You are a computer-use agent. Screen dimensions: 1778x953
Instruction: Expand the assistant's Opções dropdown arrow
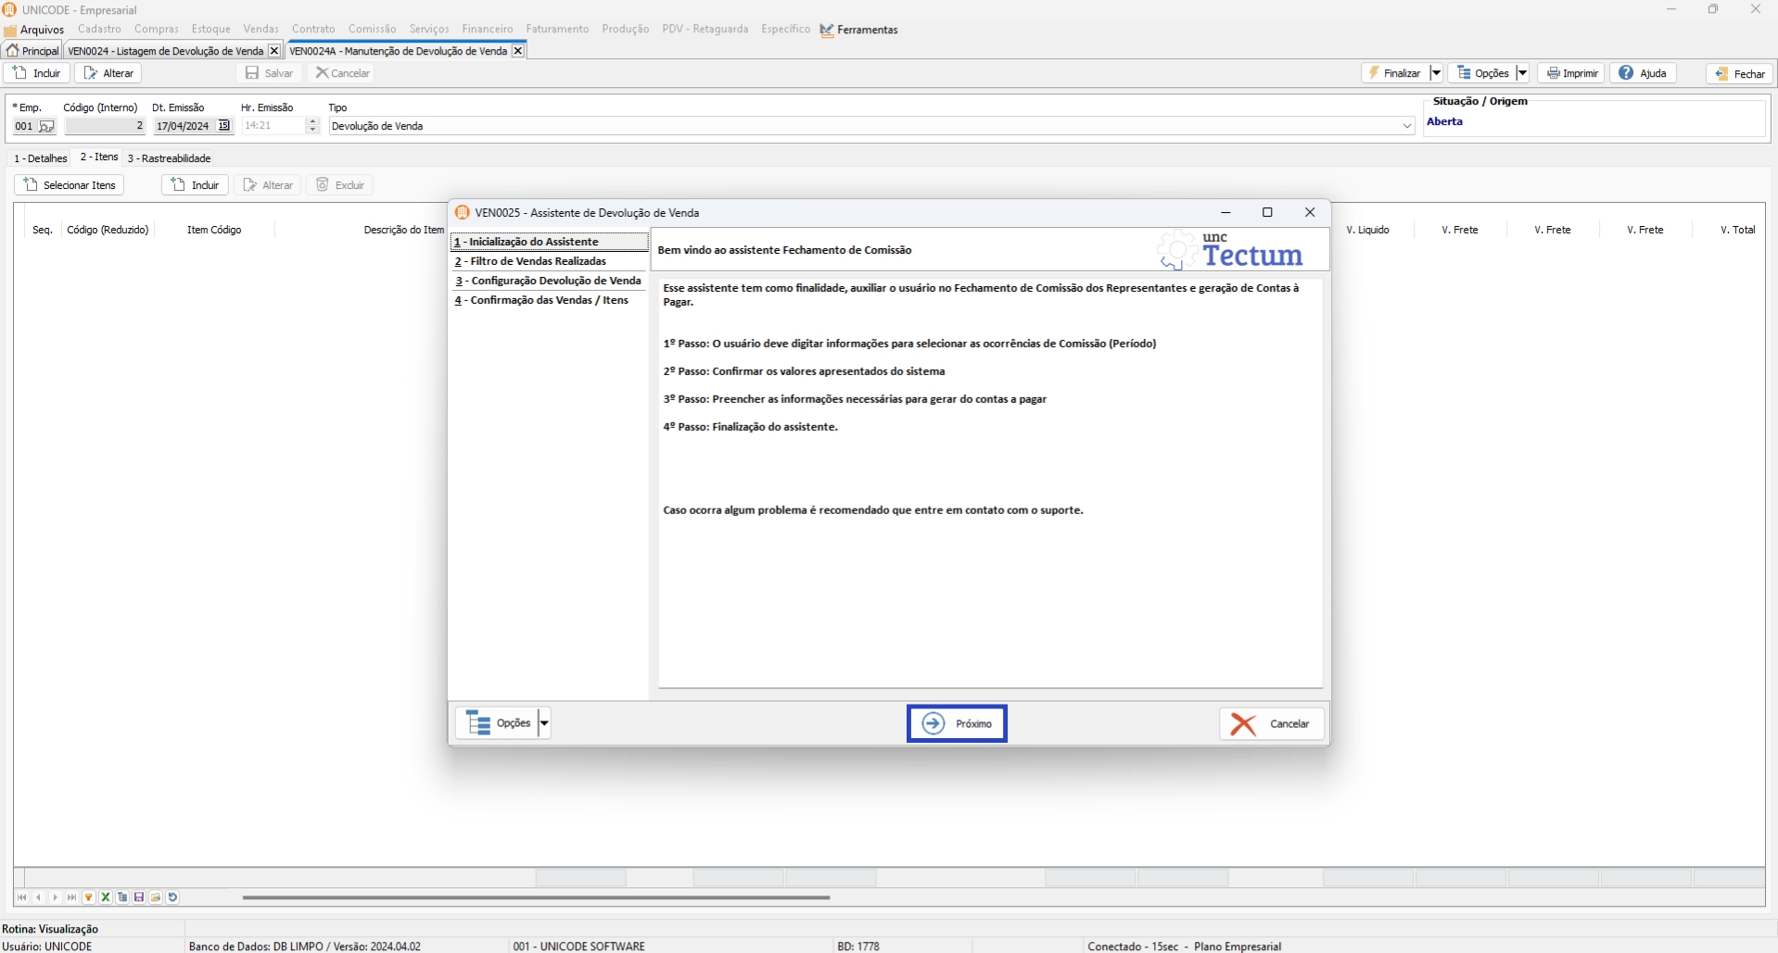click(544, 723)
